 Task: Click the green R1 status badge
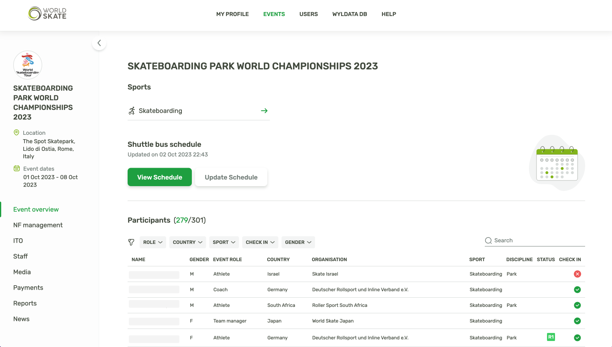pyautogui.click(x=551, y=337)
